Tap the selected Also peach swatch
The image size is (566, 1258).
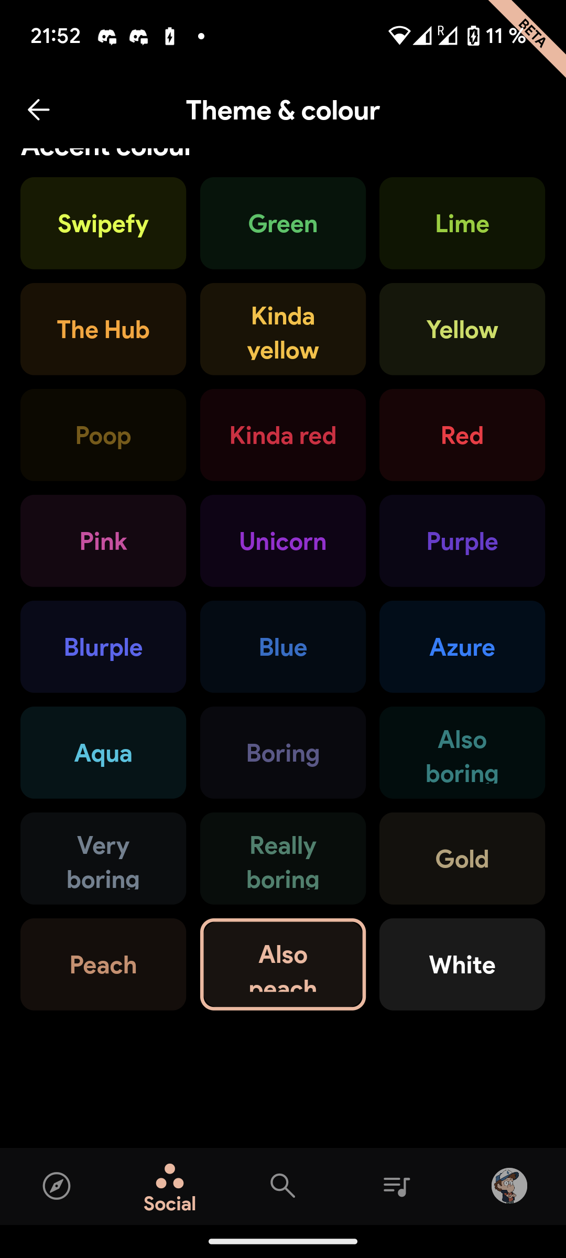[283, 964]
